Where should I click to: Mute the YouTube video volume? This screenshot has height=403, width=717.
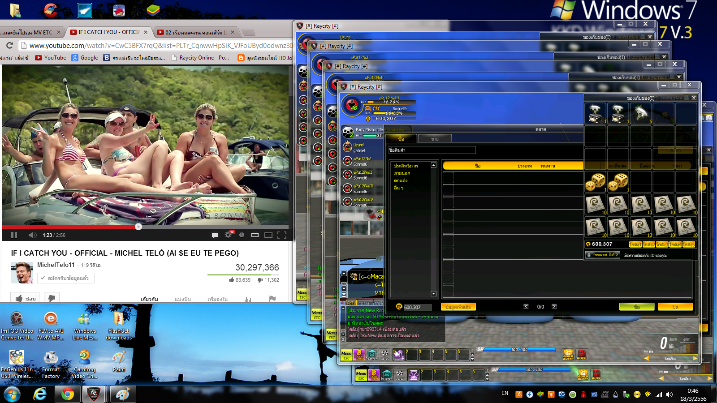click(x=32, y=235)
